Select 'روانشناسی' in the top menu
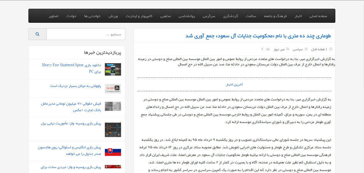The width and height of the screenshot is (364, 173). click(x=187, y=16)
